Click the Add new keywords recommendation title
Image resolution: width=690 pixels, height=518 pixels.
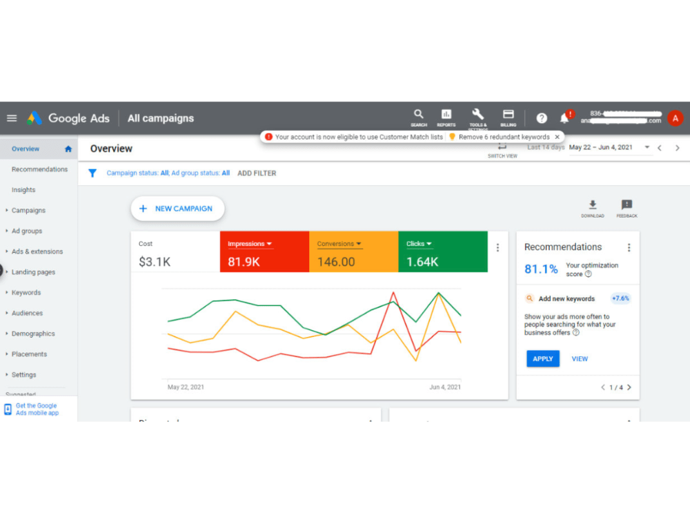pyautogui.click(x=566, y=298)
